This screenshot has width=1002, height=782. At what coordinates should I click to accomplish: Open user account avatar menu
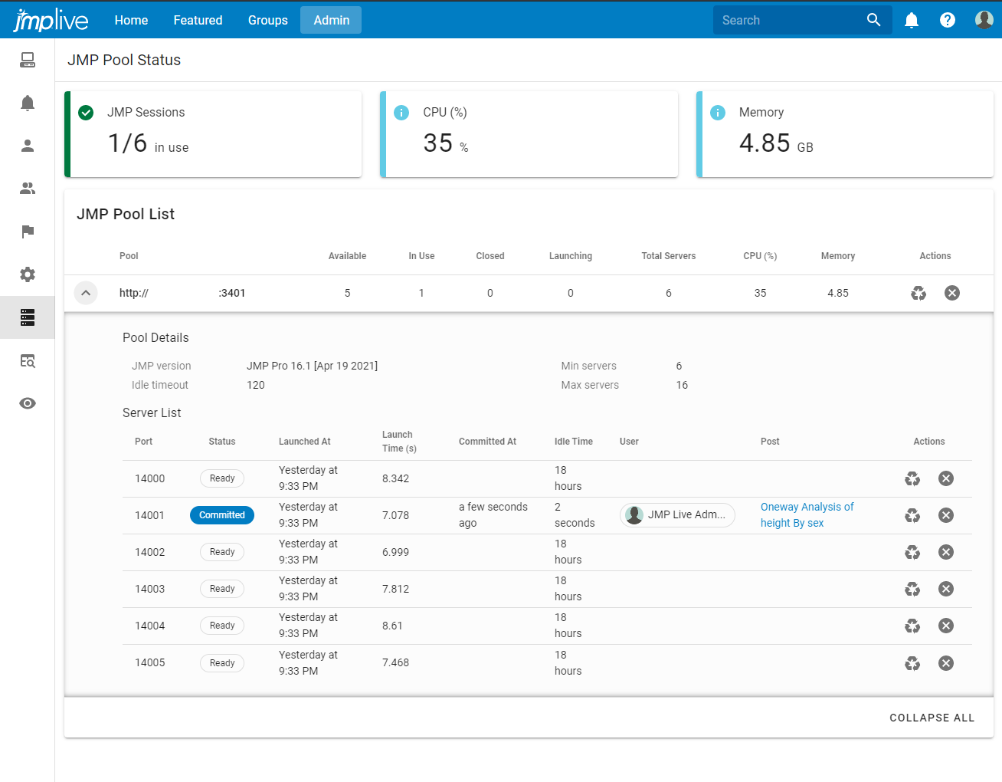pyautogui.click(x=984, y=20)
